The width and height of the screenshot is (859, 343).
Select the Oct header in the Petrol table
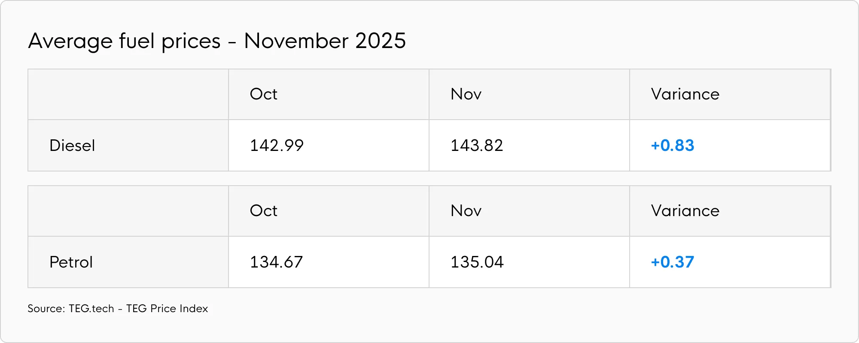click(x=264, y=211)
